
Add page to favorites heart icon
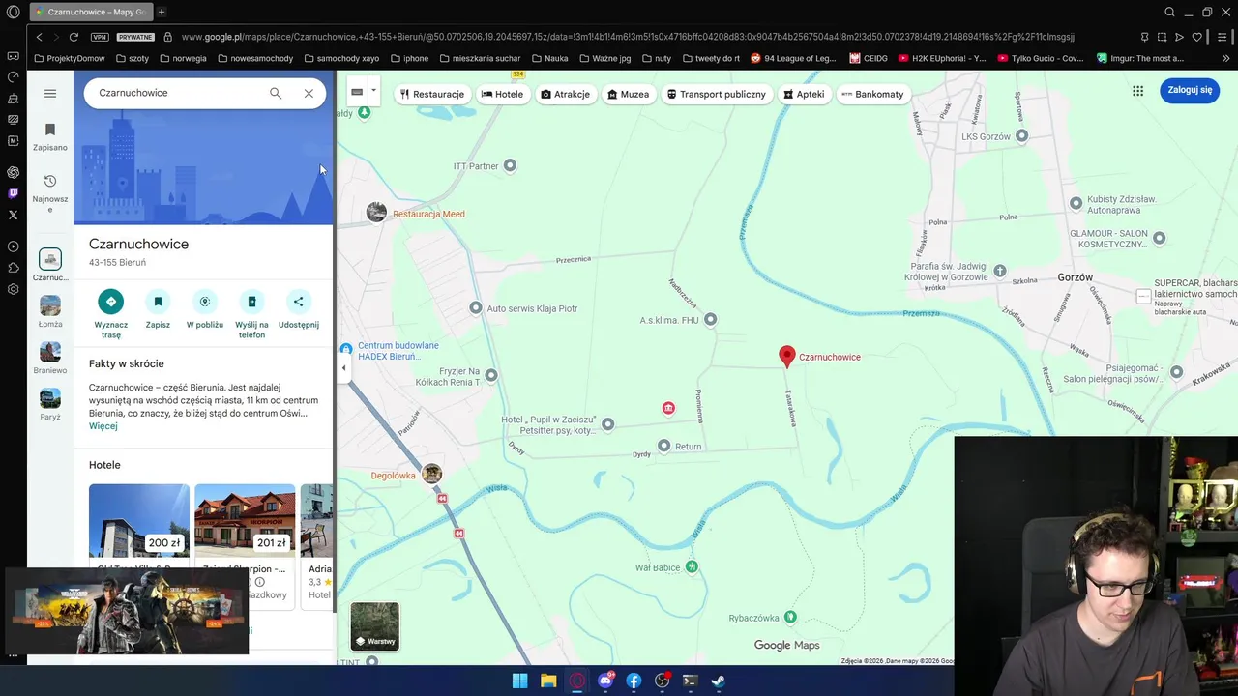(x=1196, y=37)
